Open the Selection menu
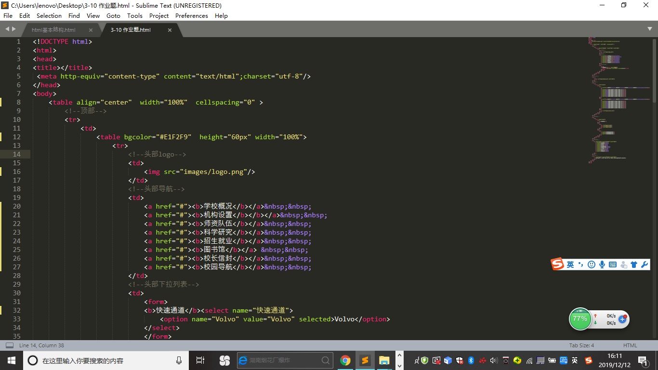 click(49, 15)
